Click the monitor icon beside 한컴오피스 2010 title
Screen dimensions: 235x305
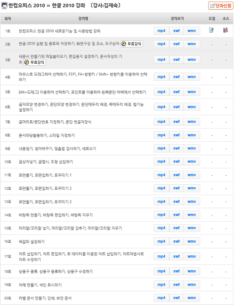4,6
